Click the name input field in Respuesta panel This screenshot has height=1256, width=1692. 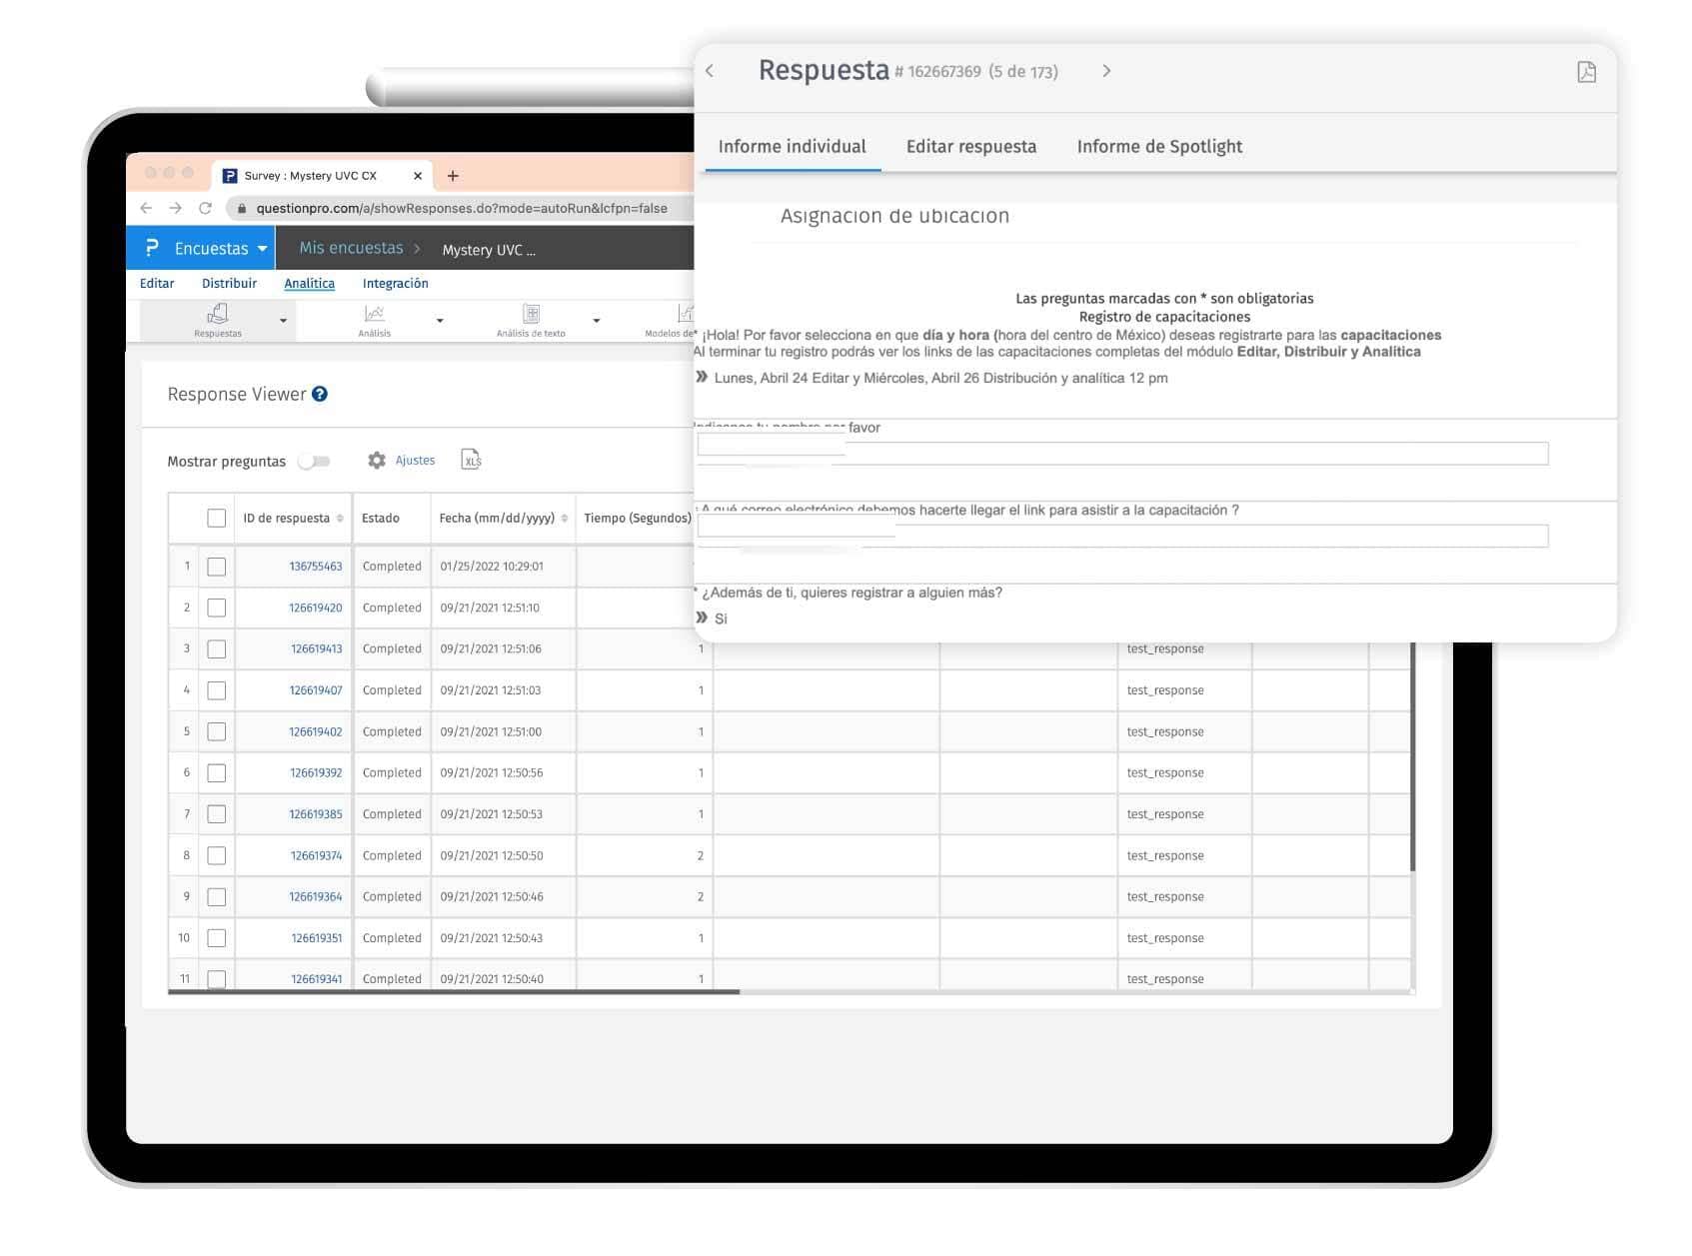pos(1122,454)
